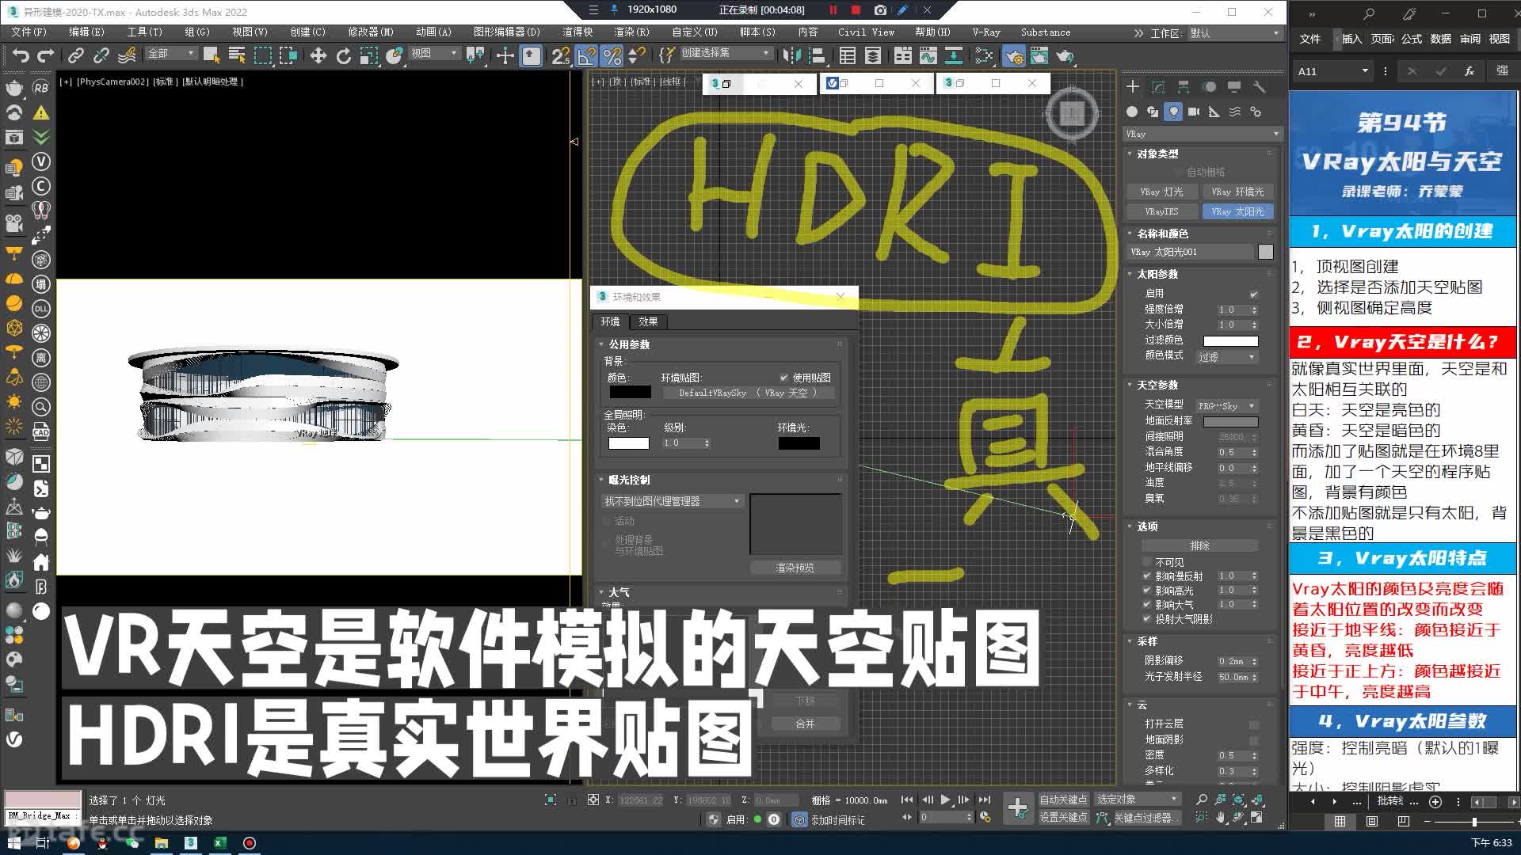Screen dimensions: 1521x855
Task: Toggle the 打开云层 checkbox
Action: coord(1253,724)
